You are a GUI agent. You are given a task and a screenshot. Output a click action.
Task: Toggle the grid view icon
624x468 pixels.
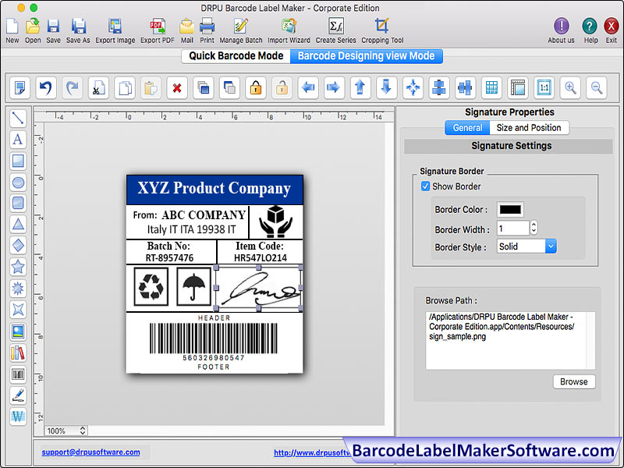click(491, 87)
